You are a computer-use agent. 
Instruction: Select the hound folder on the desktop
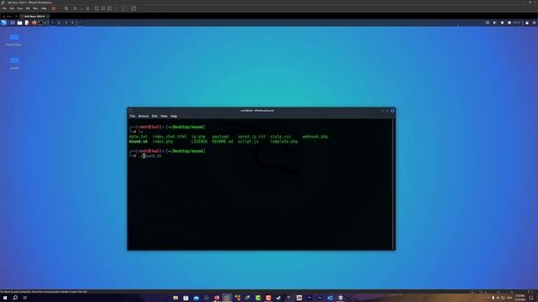point(14,64)
